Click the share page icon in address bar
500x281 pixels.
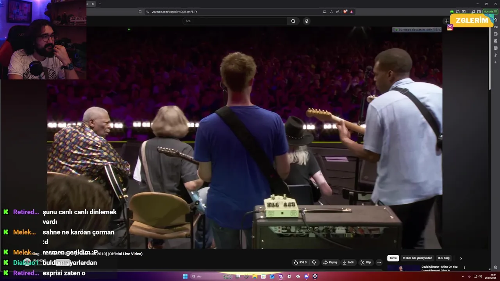(338, 12)
